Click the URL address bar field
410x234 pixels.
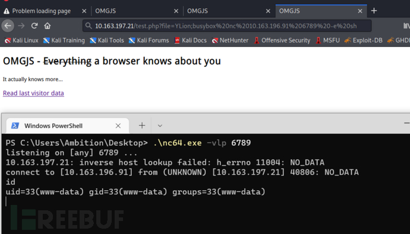point(227,26)
